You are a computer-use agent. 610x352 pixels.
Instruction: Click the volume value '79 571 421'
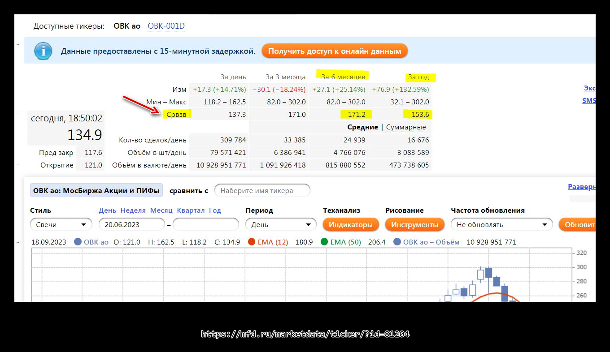[x=229, y=153]
